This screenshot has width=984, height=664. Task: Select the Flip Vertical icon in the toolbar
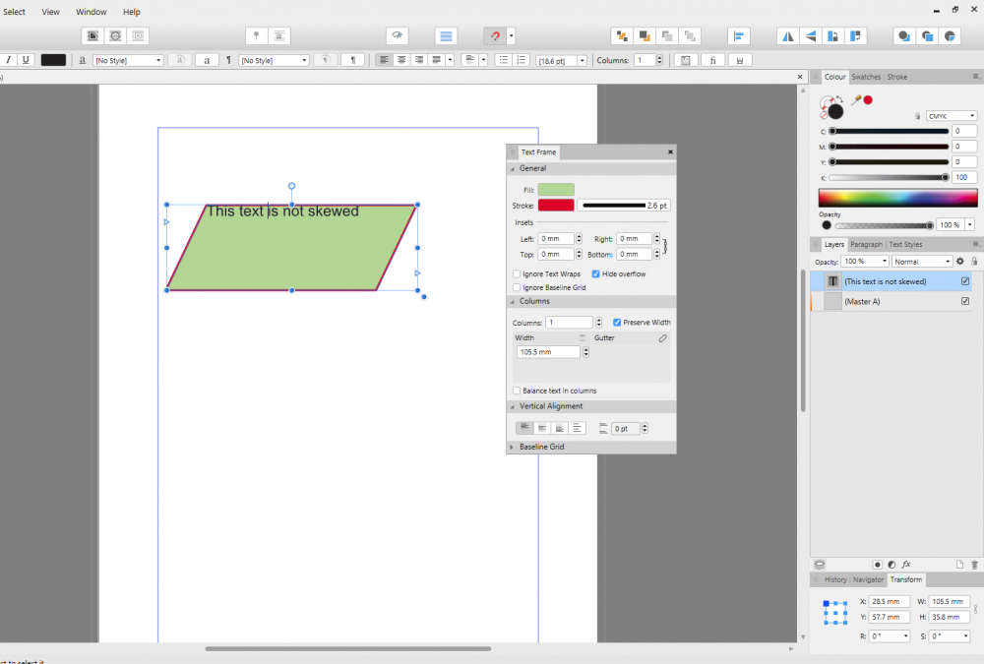810,35
